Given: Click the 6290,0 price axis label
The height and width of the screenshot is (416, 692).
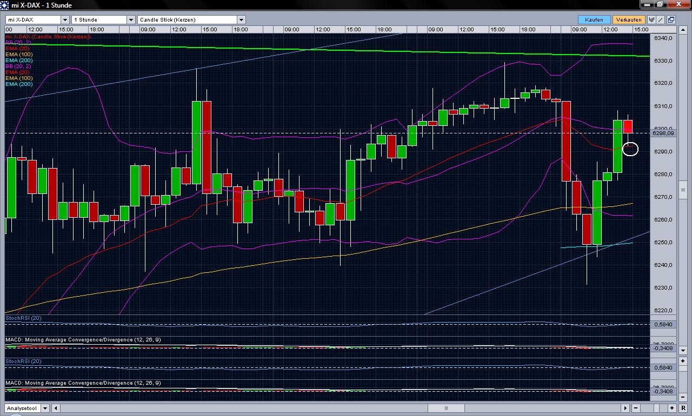Looking at the screenshot, I should click(x=663, y=151).
